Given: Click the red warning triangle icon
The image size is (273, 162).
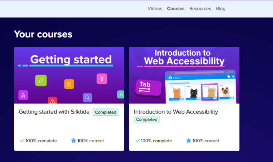Looking at the screenshot, I should (x=52, y=101).
